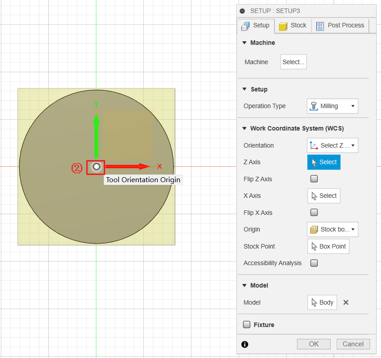Switch to the Post Process tab
This screenshot has width=381, height=358.
(x=341, y=26)
